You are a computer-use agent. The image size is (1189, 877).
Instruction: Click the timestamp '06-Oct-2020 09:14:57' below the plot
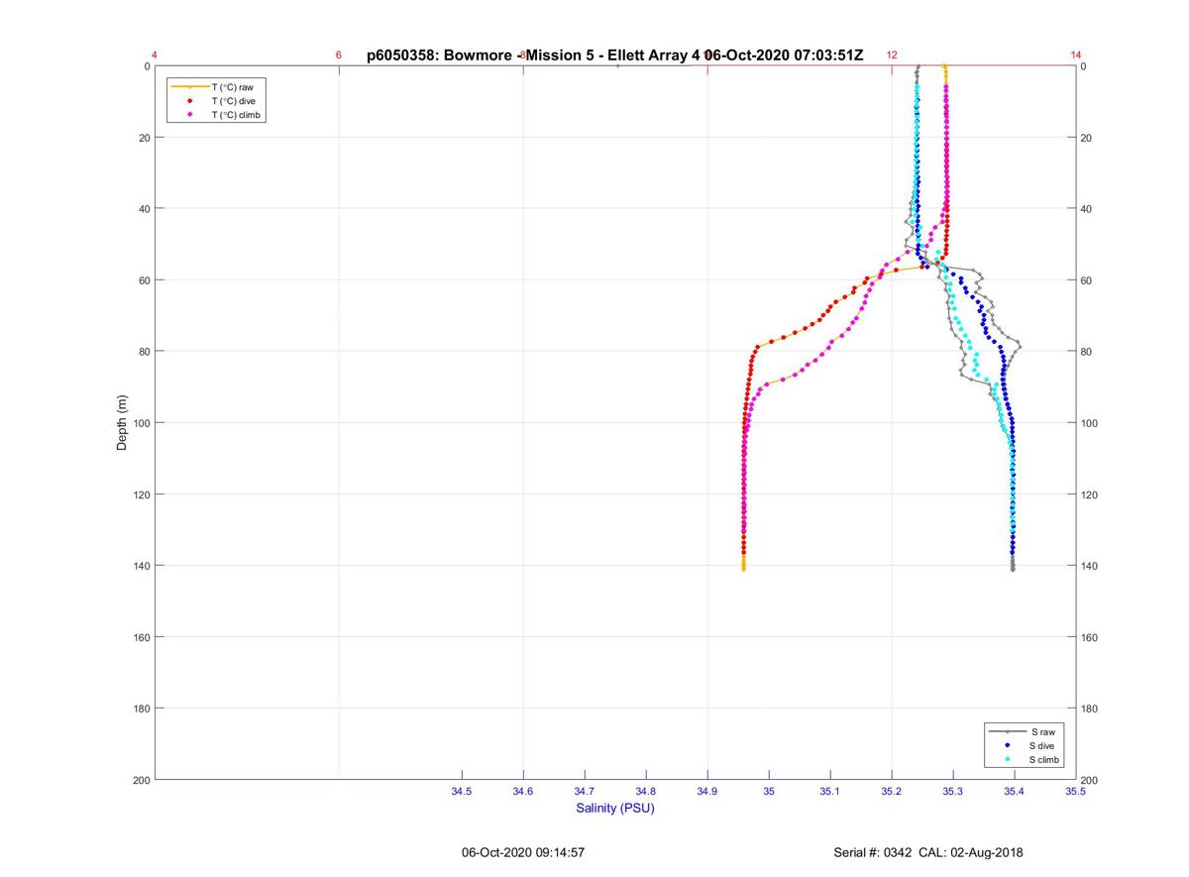pos(523,852)
